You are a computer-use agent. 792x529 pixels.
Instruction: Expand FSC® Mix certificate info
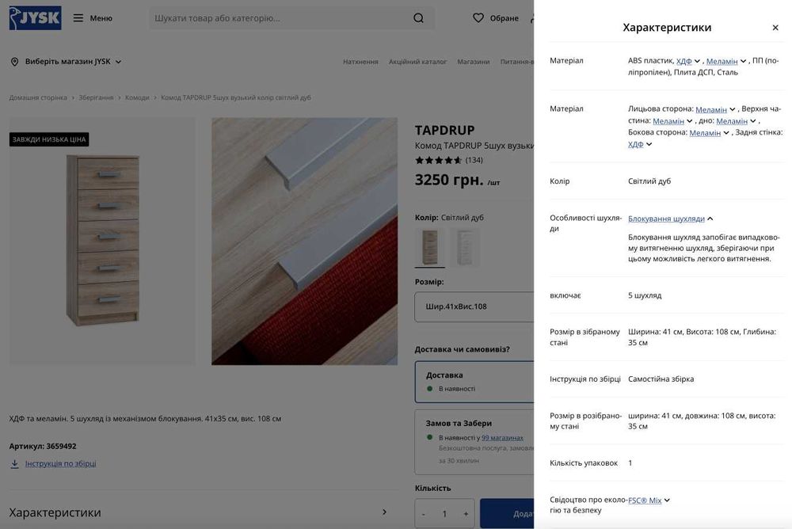pos(649,500)
